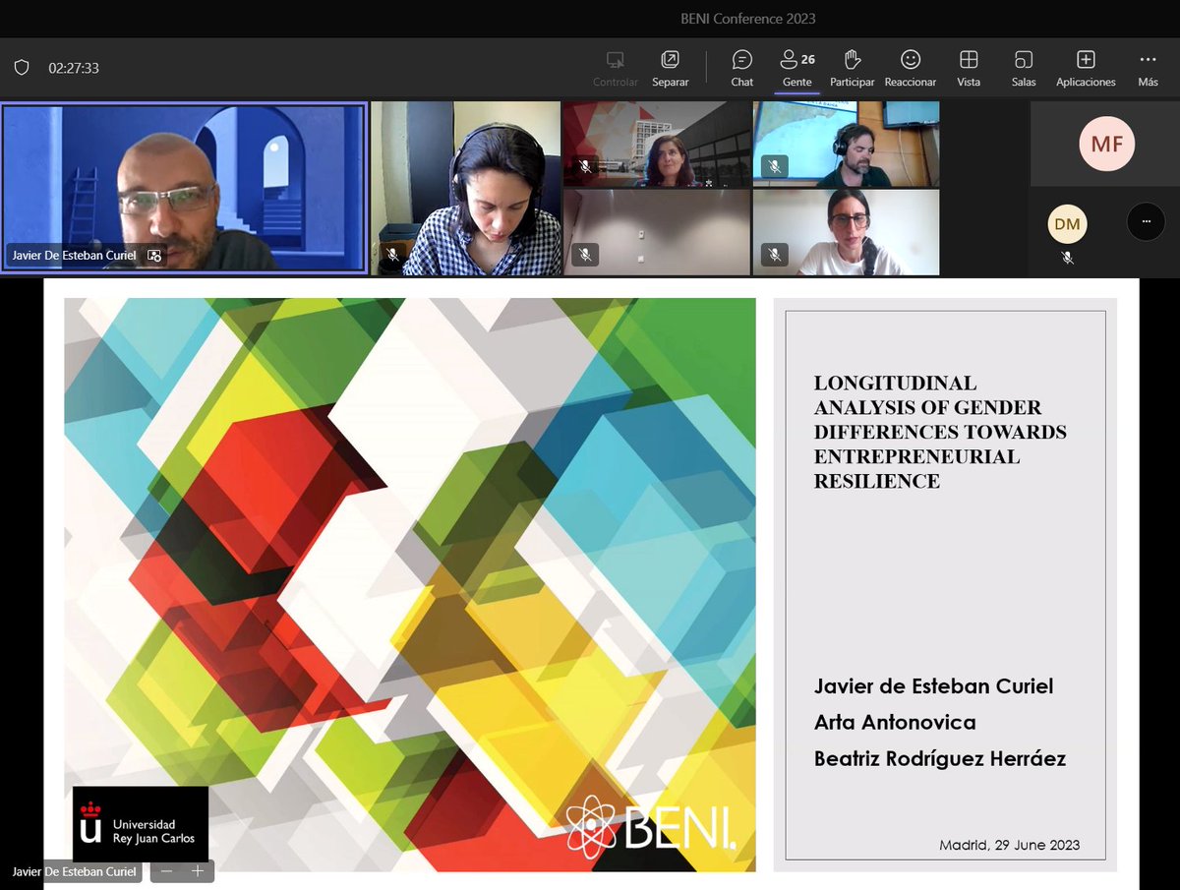Open the Más overflow menu
Screen dimensions: 1180x890
1148,67
